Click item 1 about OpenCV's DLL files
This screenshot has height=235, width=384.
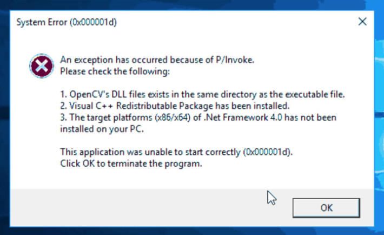pos(202,94)
